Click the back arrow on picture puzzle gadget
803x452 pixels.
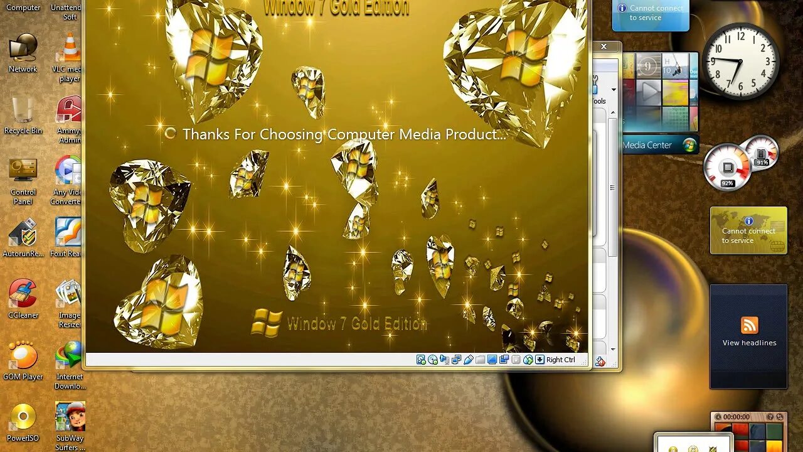point(718,417)
